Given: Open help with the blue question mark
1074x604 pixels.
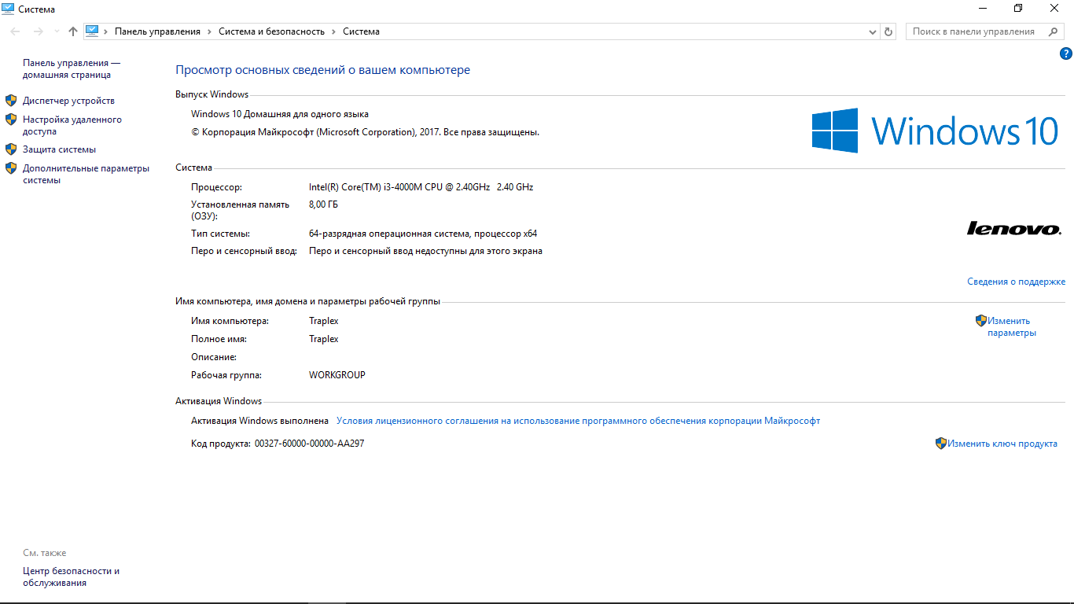Looking at the screenshot, I should point(1066,53).
